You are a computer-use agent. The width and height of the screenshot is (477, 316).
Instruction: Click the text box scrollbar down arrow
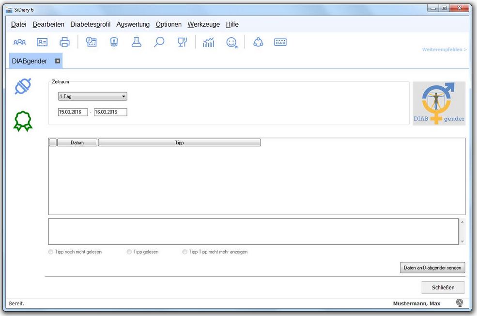coord(462,241)
